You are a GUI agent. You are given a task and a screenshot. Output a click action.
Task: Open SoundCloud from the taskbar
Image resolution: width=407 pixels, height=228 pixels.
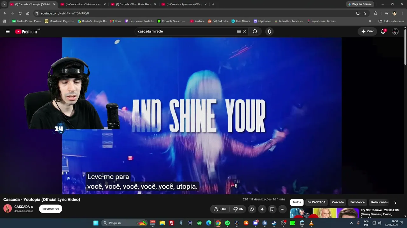pos(246,223)
